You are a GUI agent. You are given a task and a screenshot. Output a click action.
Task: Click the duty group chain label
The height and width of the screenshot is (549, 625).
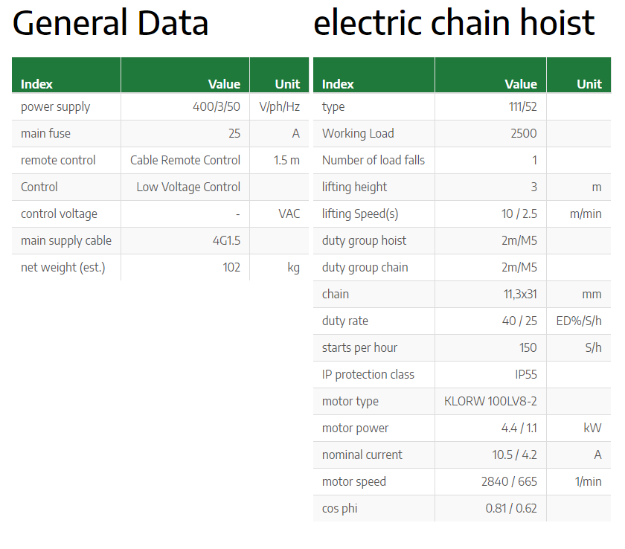click(x=365, y=267)
